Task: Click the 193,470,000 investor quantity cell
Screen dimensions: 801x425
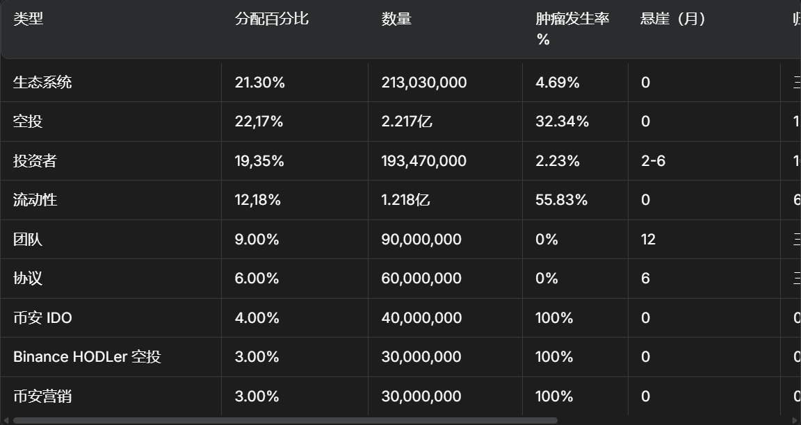Action: [x=423, y=160]
